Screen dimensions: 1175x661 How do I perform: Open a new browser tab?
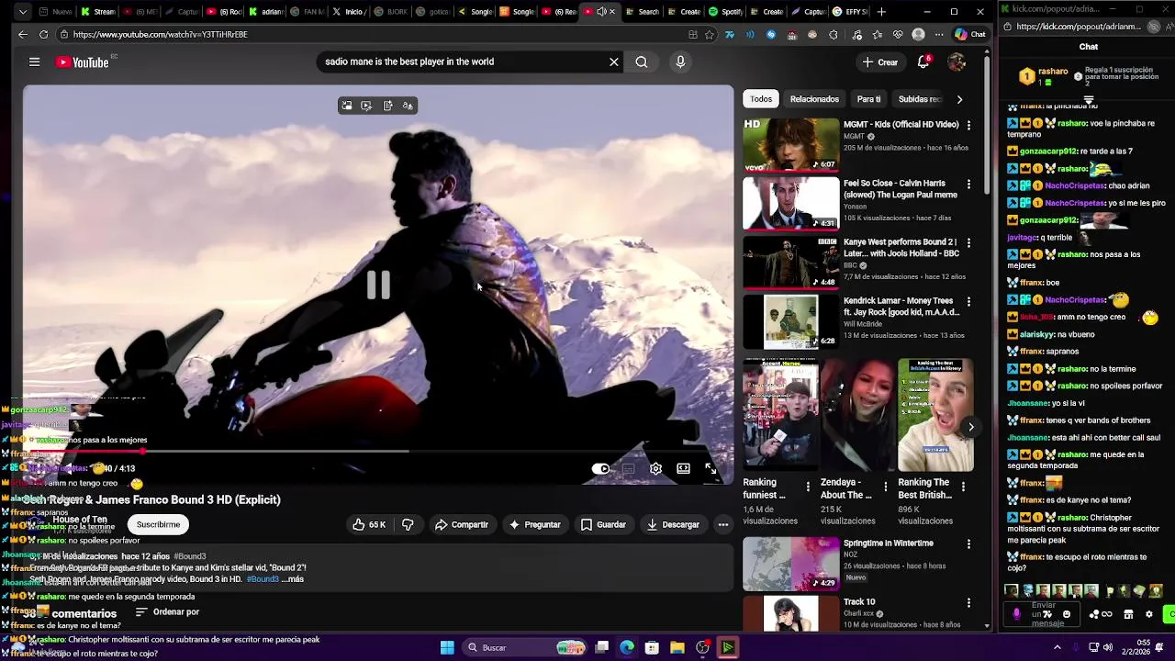point(881,12)
